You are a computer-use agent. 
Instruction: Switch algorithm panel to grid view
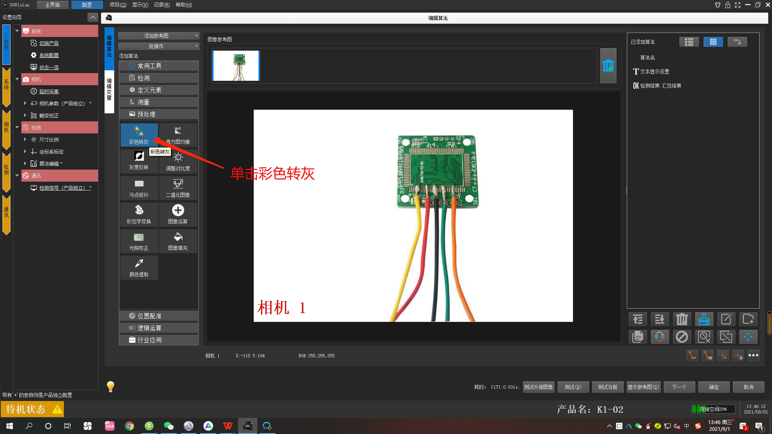pos(713,41)
